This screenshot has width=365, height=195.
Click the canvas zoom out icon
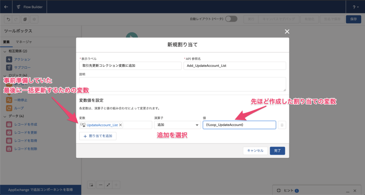pyautogui.click(x=101, y=185)
